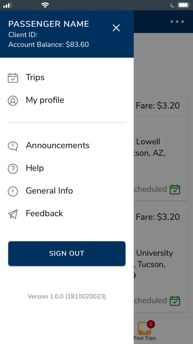
Task: Open the Trips menu item
Action: (x=35, y=77)
